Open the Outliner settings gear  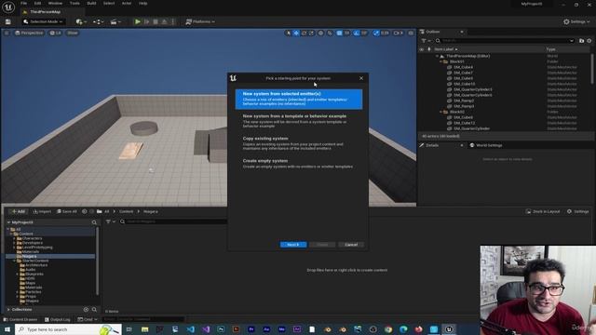coord(589,41)
